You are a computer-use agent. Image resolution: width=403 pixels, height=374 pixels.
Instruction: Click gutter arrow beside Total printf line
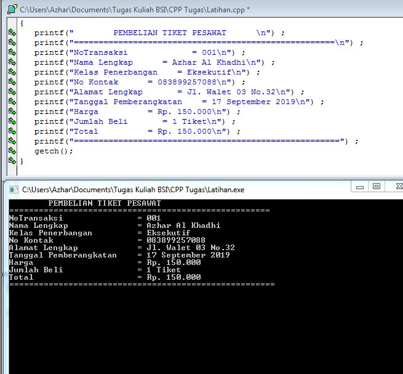tap(12, 131)
